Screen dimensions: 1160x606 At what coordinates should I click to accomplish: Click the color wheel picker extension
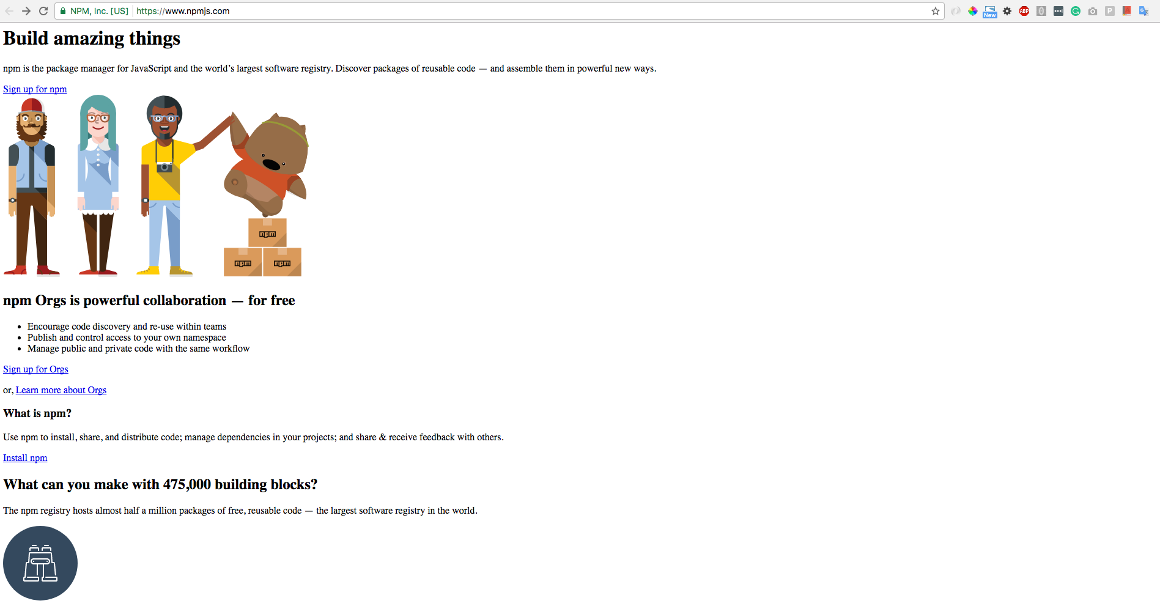973,11
